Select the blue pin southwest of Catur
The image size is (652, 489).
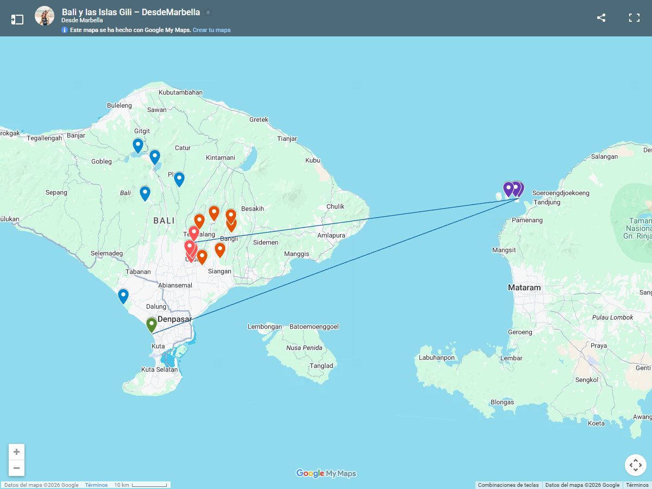click(x=155, y=158)
